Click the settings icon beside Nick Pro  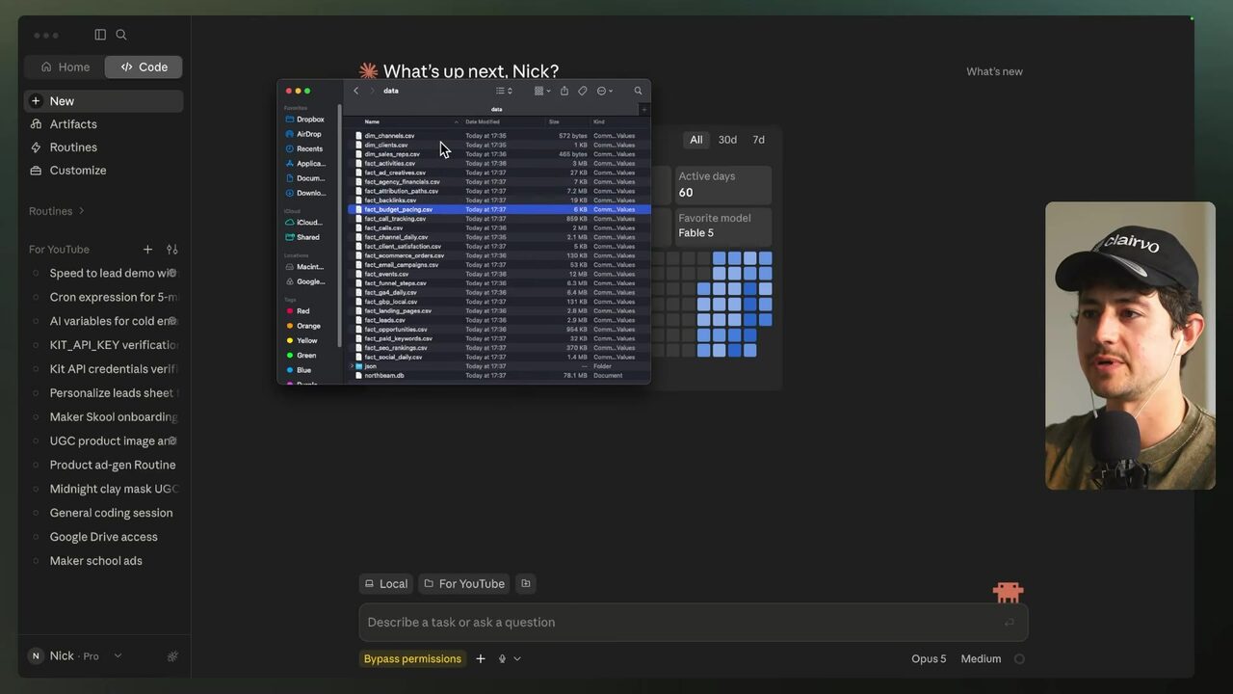(172, 656)
